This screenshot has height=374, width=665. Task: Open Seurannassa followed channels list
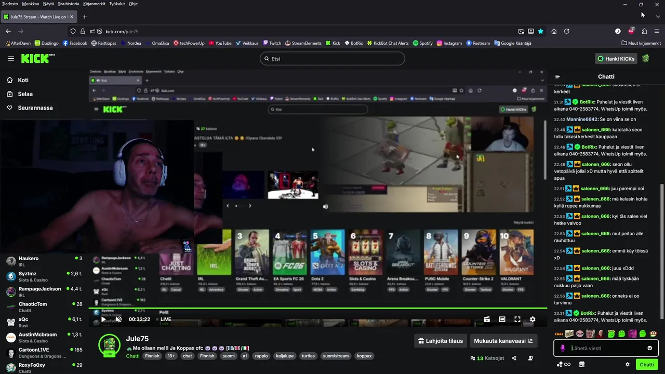click(30, 108)
